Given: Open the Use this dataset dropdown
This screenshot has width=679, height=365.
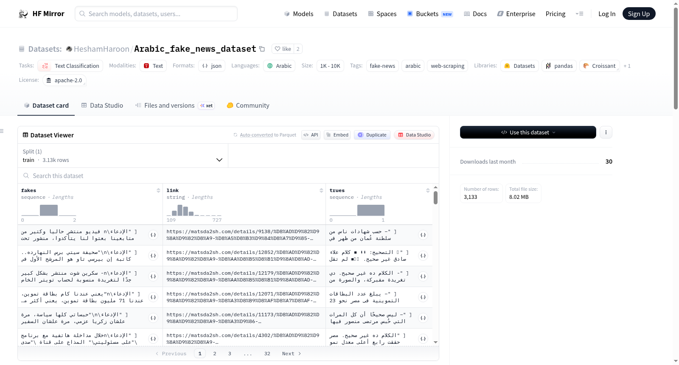Looking at the screenshot, I should (528, 132).
